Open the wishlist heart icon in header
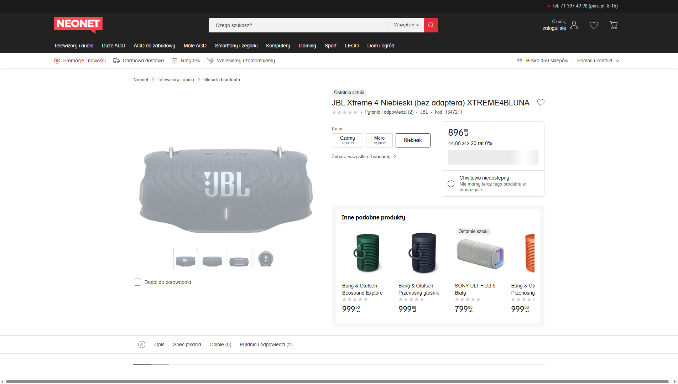 pyautogui.click(x=594, y=25)
